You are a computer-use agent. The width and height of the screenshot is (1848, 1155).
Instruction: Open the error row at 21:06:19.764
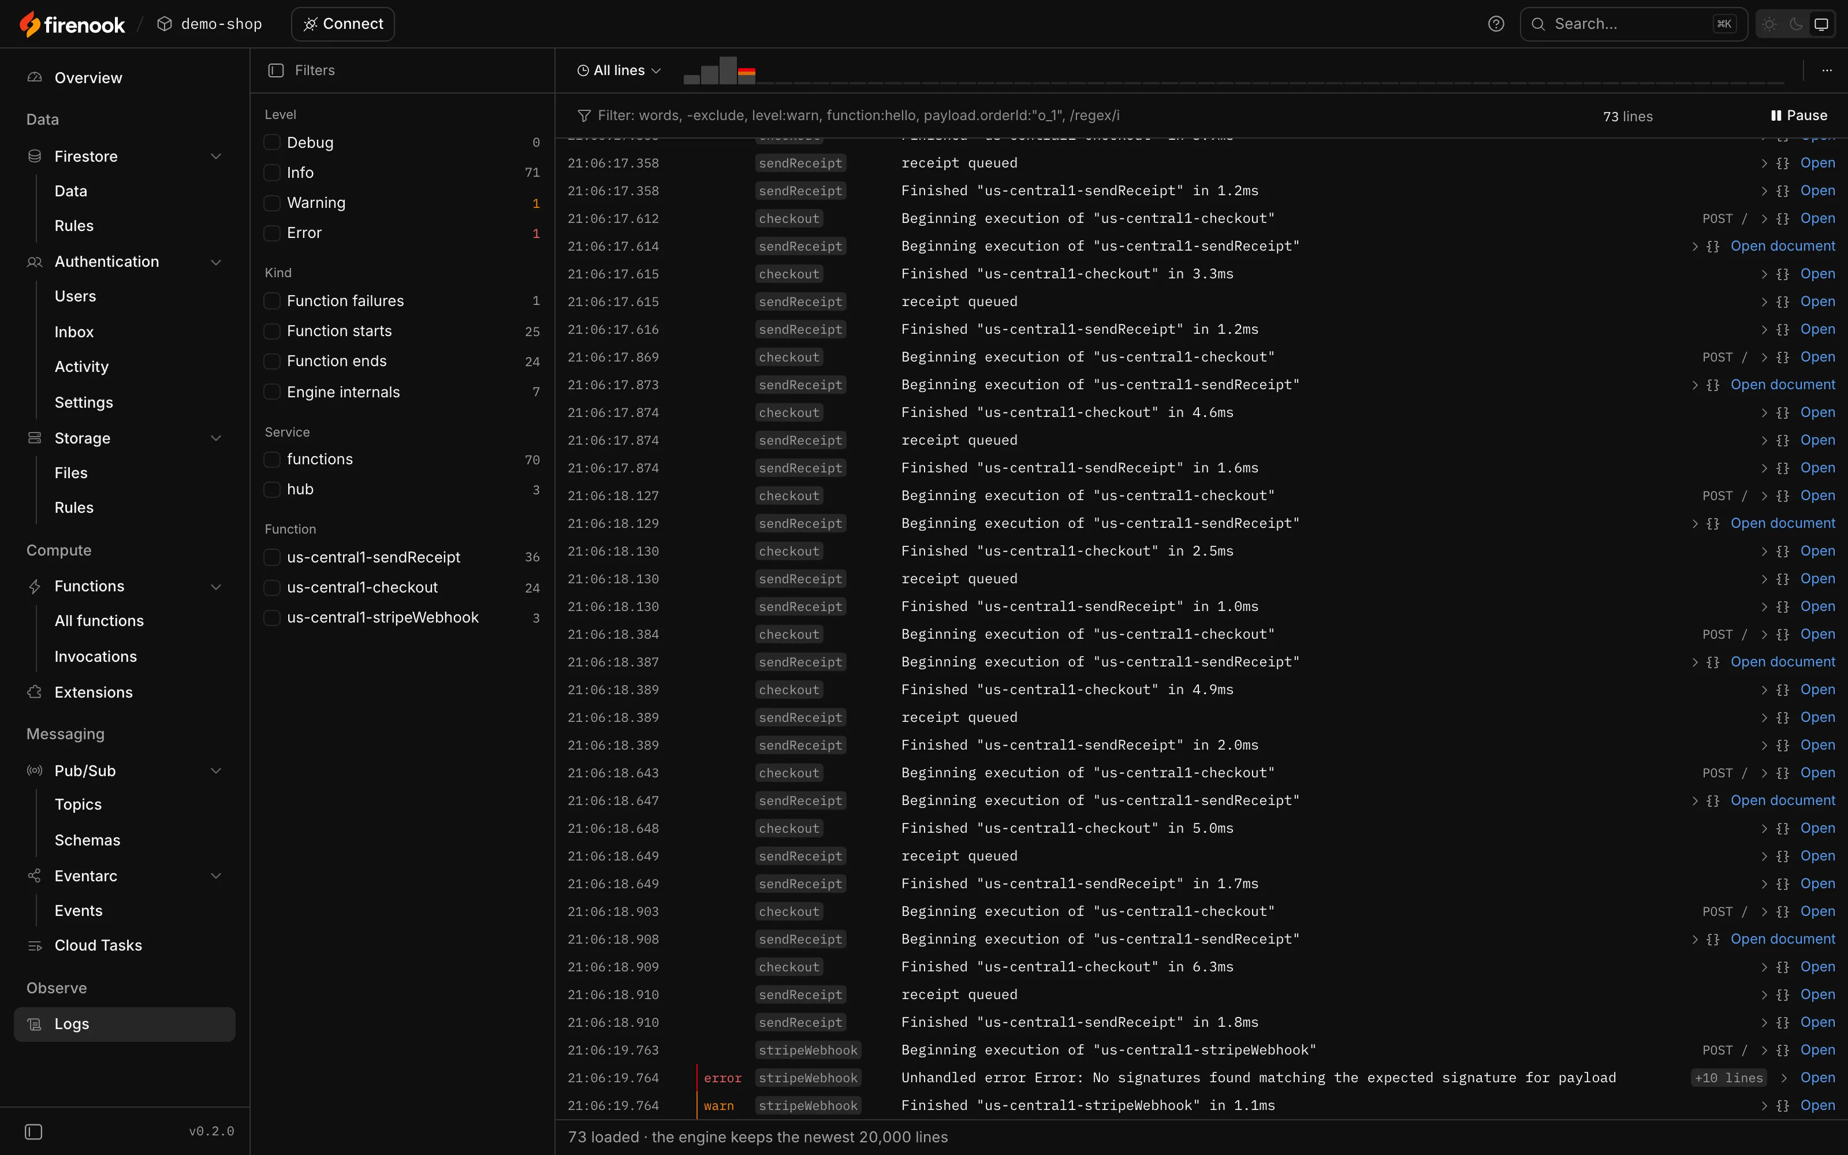pos(1817,1078)
